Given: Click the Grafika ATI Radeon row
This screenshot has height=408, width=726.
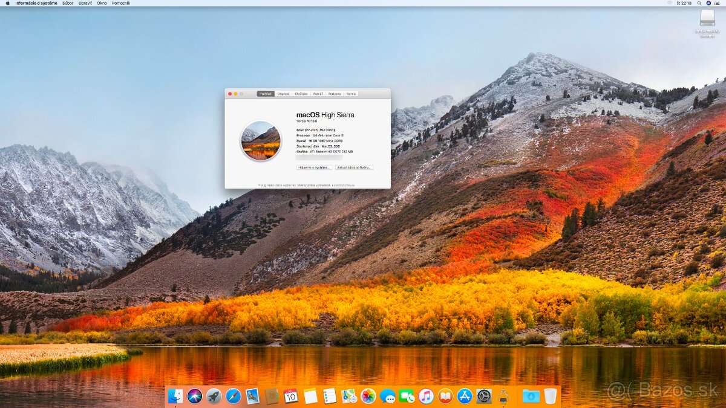Looking at the screenshot, I should click(325, 151).
